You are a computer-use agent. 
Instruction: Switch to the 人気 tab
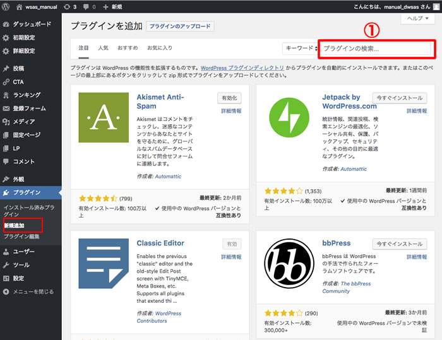click(103, 49)
